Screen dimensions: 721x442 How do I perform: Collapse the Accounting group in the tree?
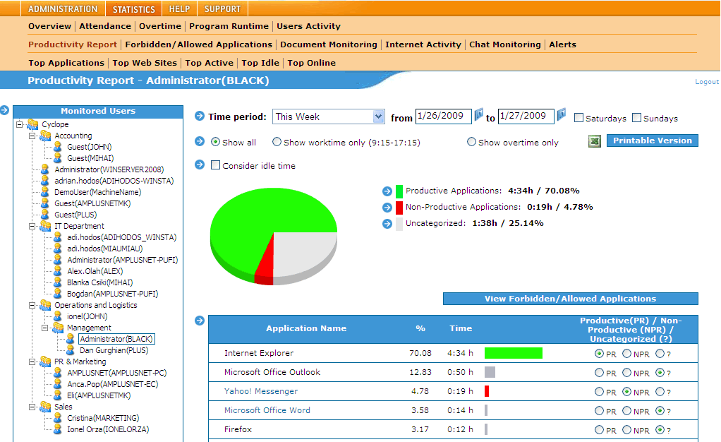pos(32,136)
